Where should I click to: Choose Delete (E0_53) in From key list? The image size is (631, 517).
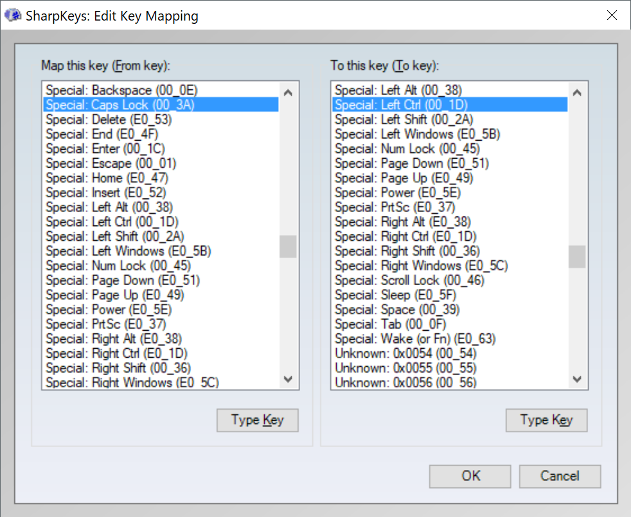(x=161, y=119)
